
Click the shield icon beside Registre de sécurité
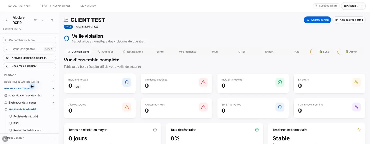pyautogui.click(x=11, y=116)
